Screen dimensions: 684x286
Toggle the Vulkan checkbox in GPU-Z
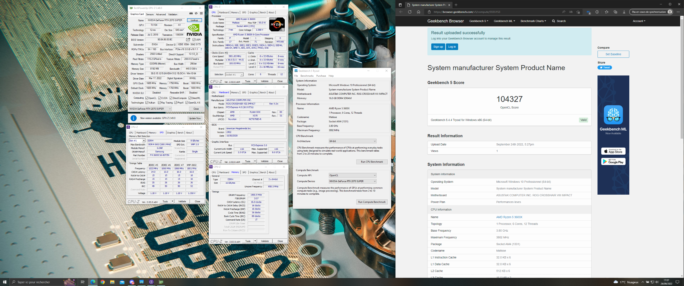(x=147, y=103)
